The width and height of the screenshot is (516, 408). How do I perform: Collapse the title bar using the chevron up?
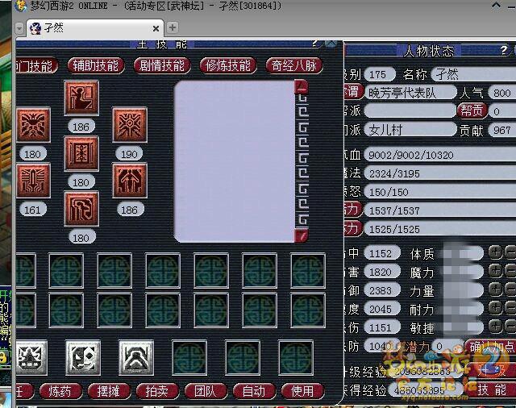click(496, 6)
